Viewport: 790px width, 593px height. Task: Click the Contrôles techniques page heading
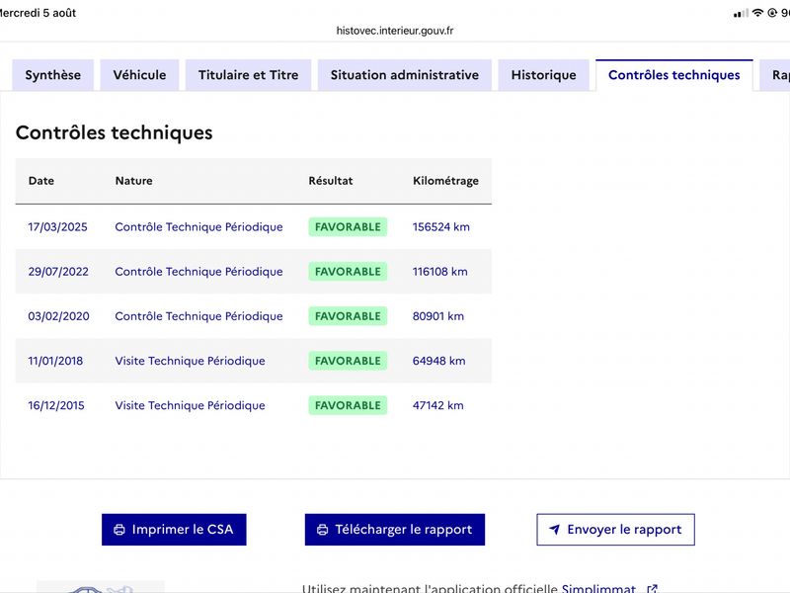pos(115,132)
